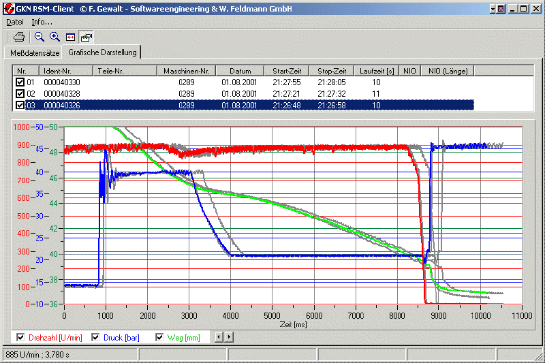Toggle the Druck [bar] checkbox

(x=95, y=337)
